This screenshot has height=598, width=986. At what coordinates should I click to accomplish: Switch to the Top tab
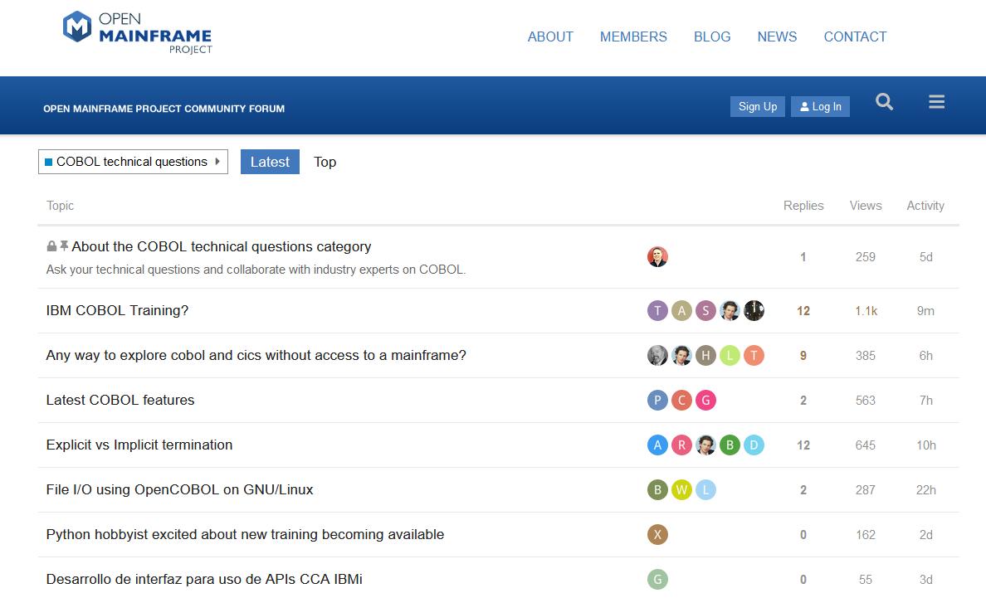pos(325,162)
